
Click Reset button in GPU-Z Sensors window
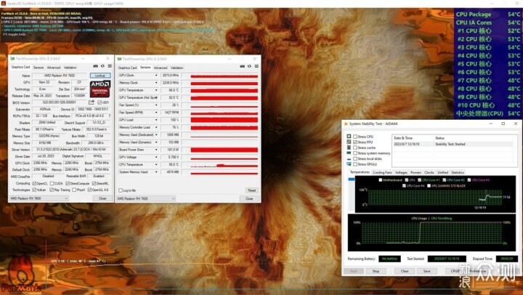252,190
